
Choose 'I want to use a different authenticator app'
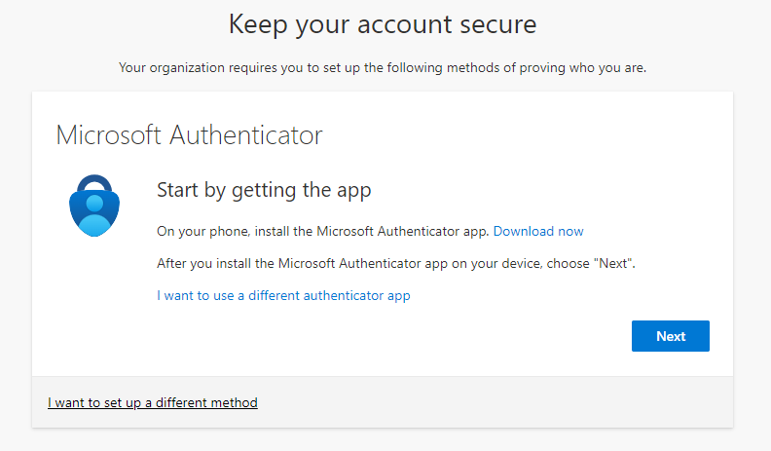click(283, 295)
